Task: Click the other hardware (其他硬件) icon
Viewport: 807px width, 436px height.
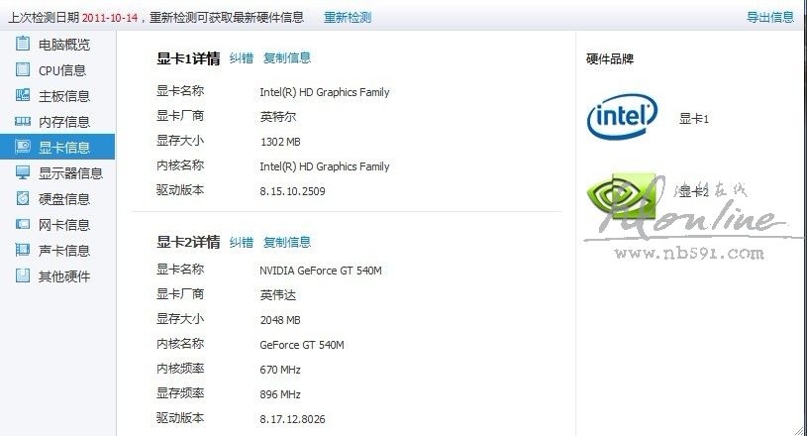Action: [x=23, y=275]
